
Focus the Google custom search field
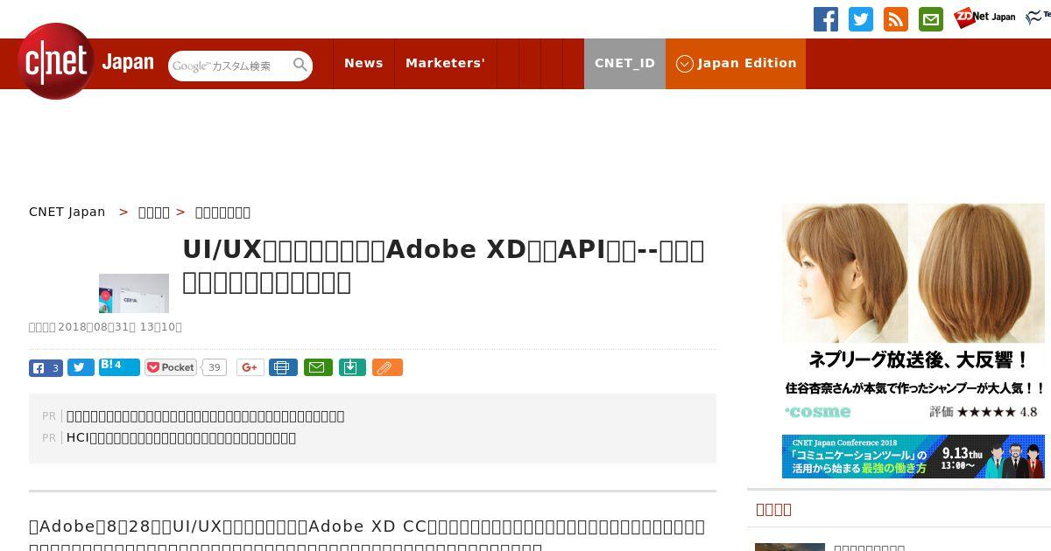point(231,66)
